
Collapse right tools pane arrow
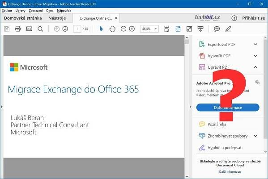coord(191,107)
